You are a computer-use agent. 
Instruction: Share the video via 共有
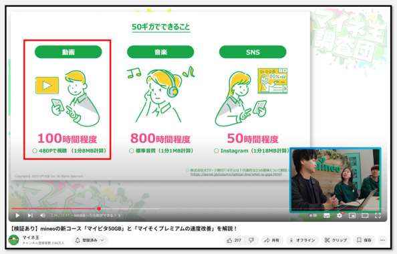point(271,241)
